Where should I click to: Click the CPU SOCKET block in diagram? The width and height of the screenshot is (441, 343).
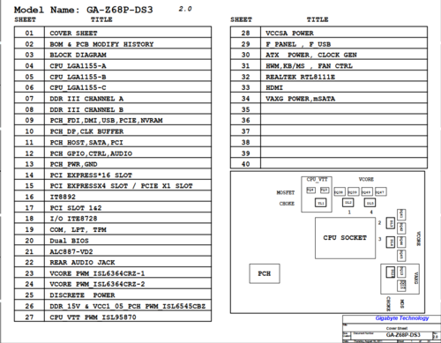[x=345, y=238]
